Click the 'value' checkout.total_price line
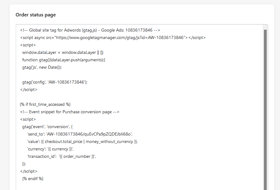Image resolution: width=280 pixels, height=190 pixels. [83, 142]
